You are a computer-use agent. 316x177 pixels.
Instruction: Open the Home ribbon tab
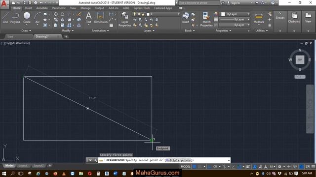tap(16, 8)
